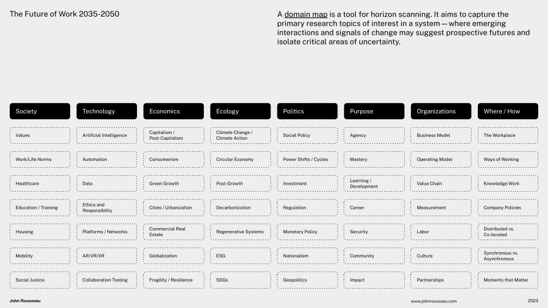This screenshot has width=548, height=308.
Task: Click the John Rousseau author name
Action: pos(25,301)
